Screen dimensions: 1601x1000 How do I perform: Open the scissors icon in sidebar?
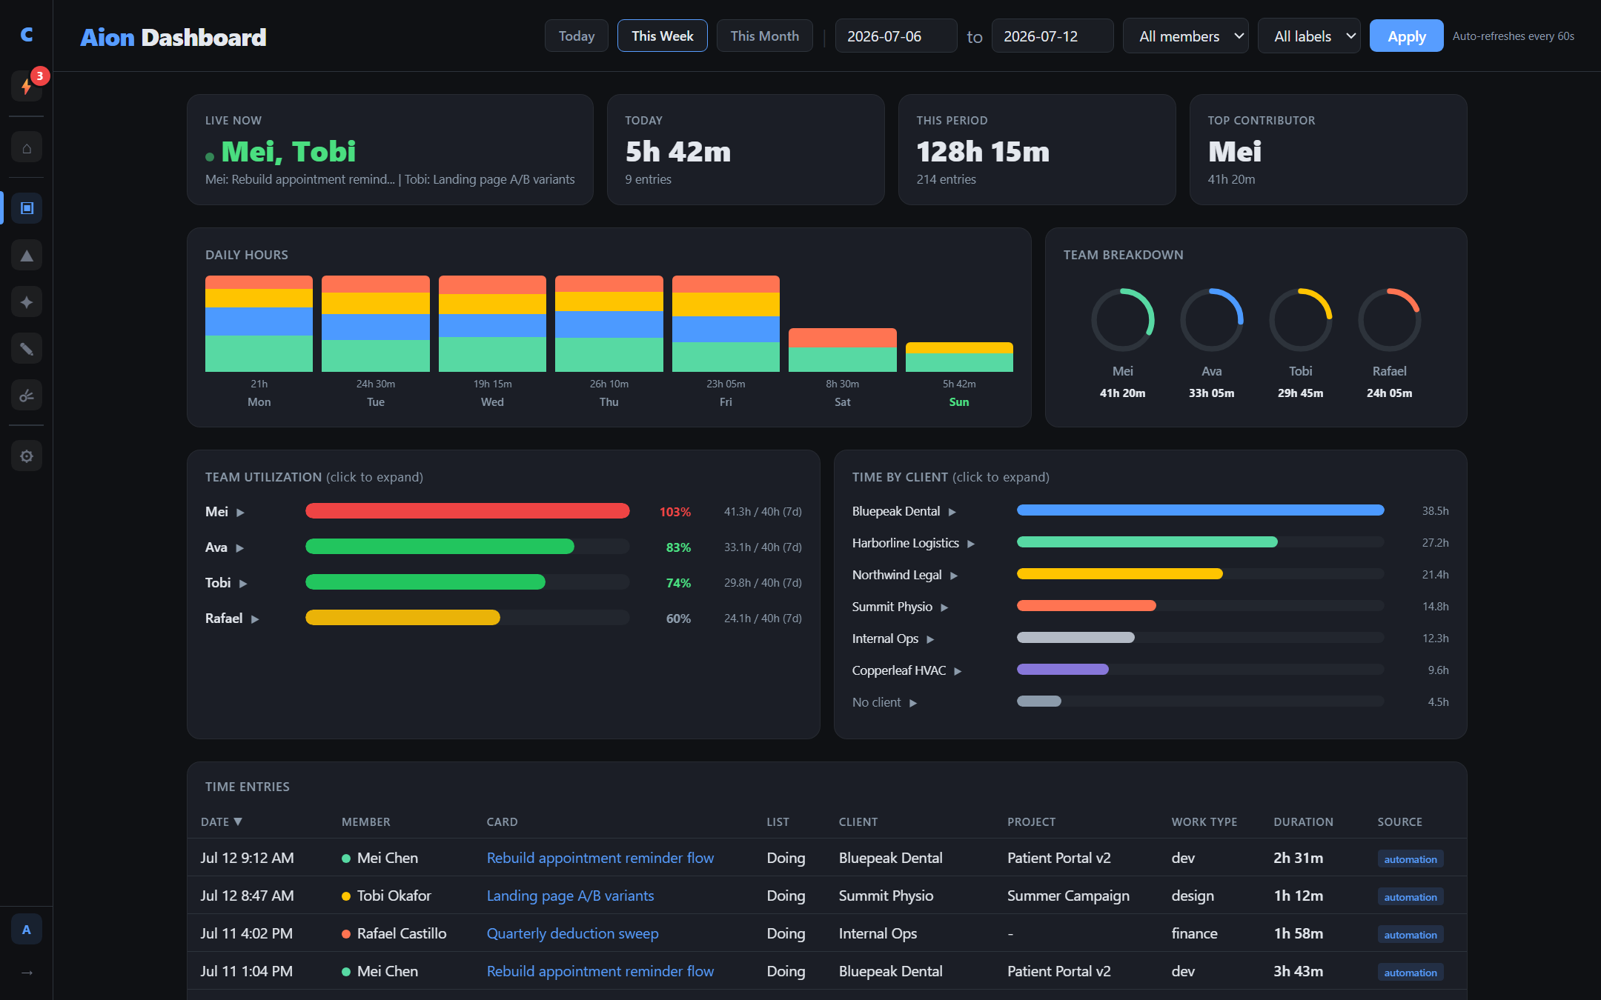pos(27,396)
